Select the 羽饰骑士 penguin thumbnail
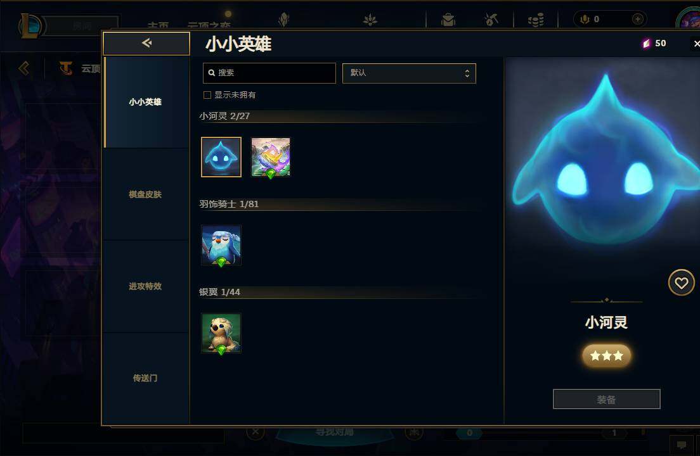700x456 pixels. (221, 245)
